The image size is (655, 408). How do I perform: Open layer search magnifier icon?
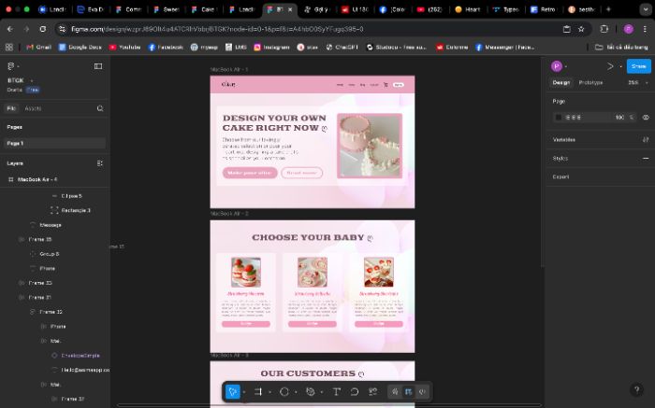coord(100,108)
